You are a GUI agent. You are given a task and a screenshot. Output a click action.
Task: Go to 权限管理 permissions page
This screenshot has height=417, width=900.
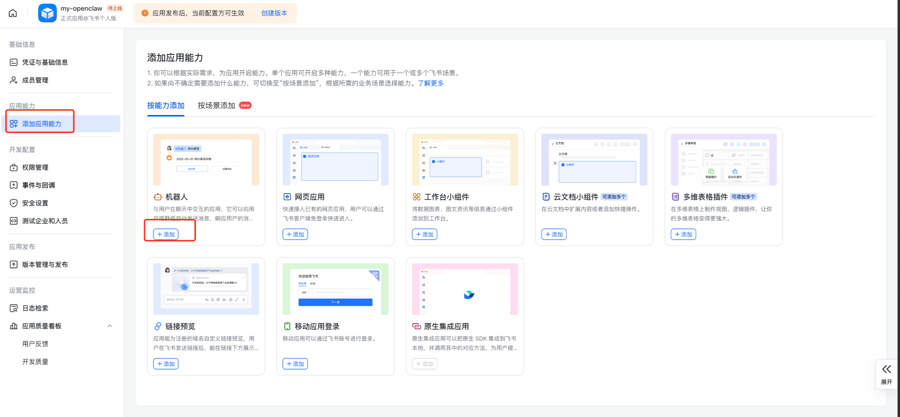pos(35,167)
